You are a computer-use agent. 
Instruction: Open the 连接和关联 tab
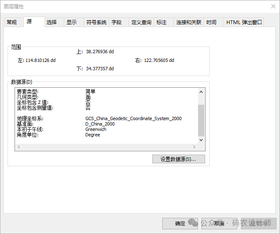[188, 22]
